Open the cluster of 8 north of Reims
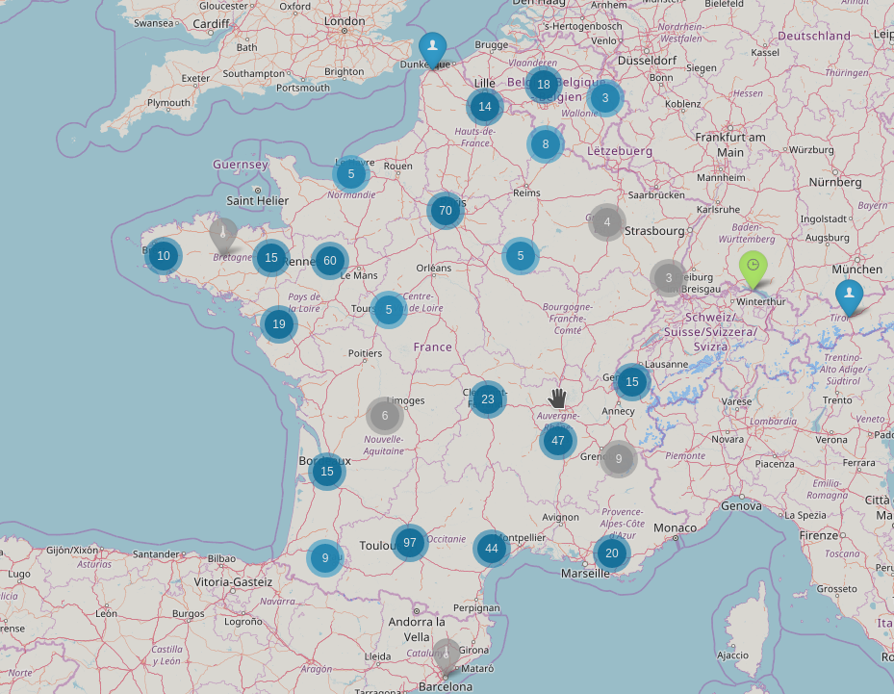 pyautogui.click(x=546, y=144)
